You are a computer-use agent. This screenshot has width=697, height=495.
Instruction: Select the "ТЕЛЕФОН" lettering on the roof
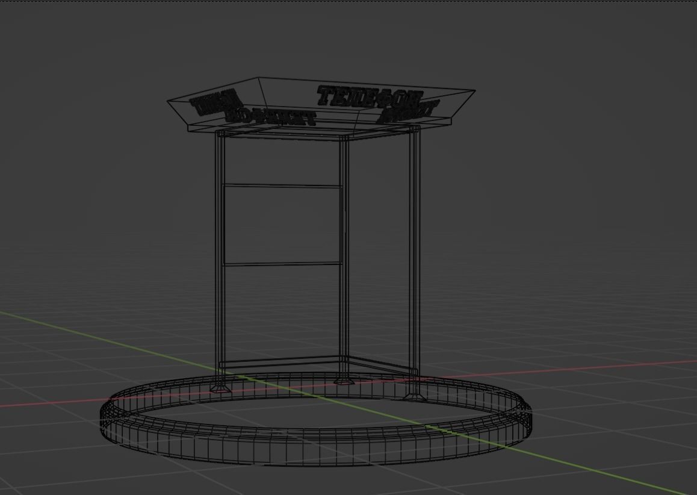369,97
